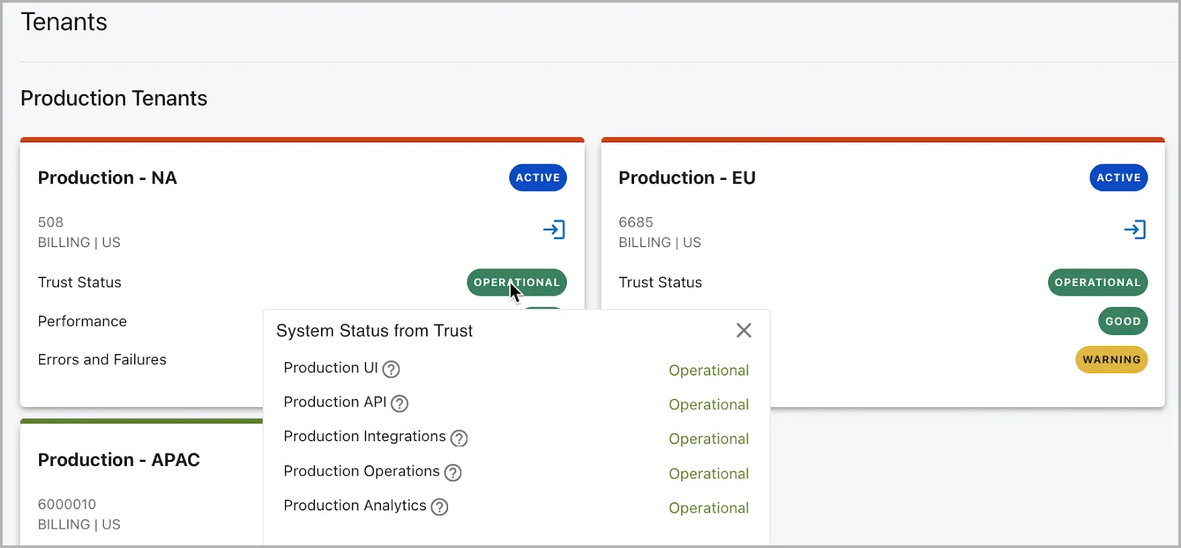Click Operational status for Production Integrations
This screenshot has height=548, width=1181.
click(x=709, y=439)
